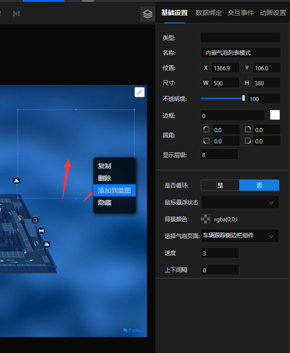290x353 pixels.
Task: Click the camera marker at map bottom
Action: tap(46, 244)
